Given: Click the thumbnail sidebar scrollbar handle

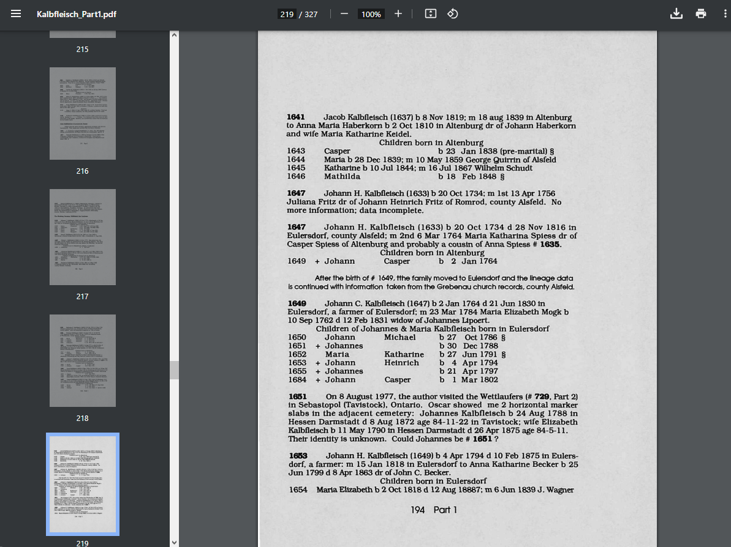Looking at the screenshot, I should click(x=175, y=370).
